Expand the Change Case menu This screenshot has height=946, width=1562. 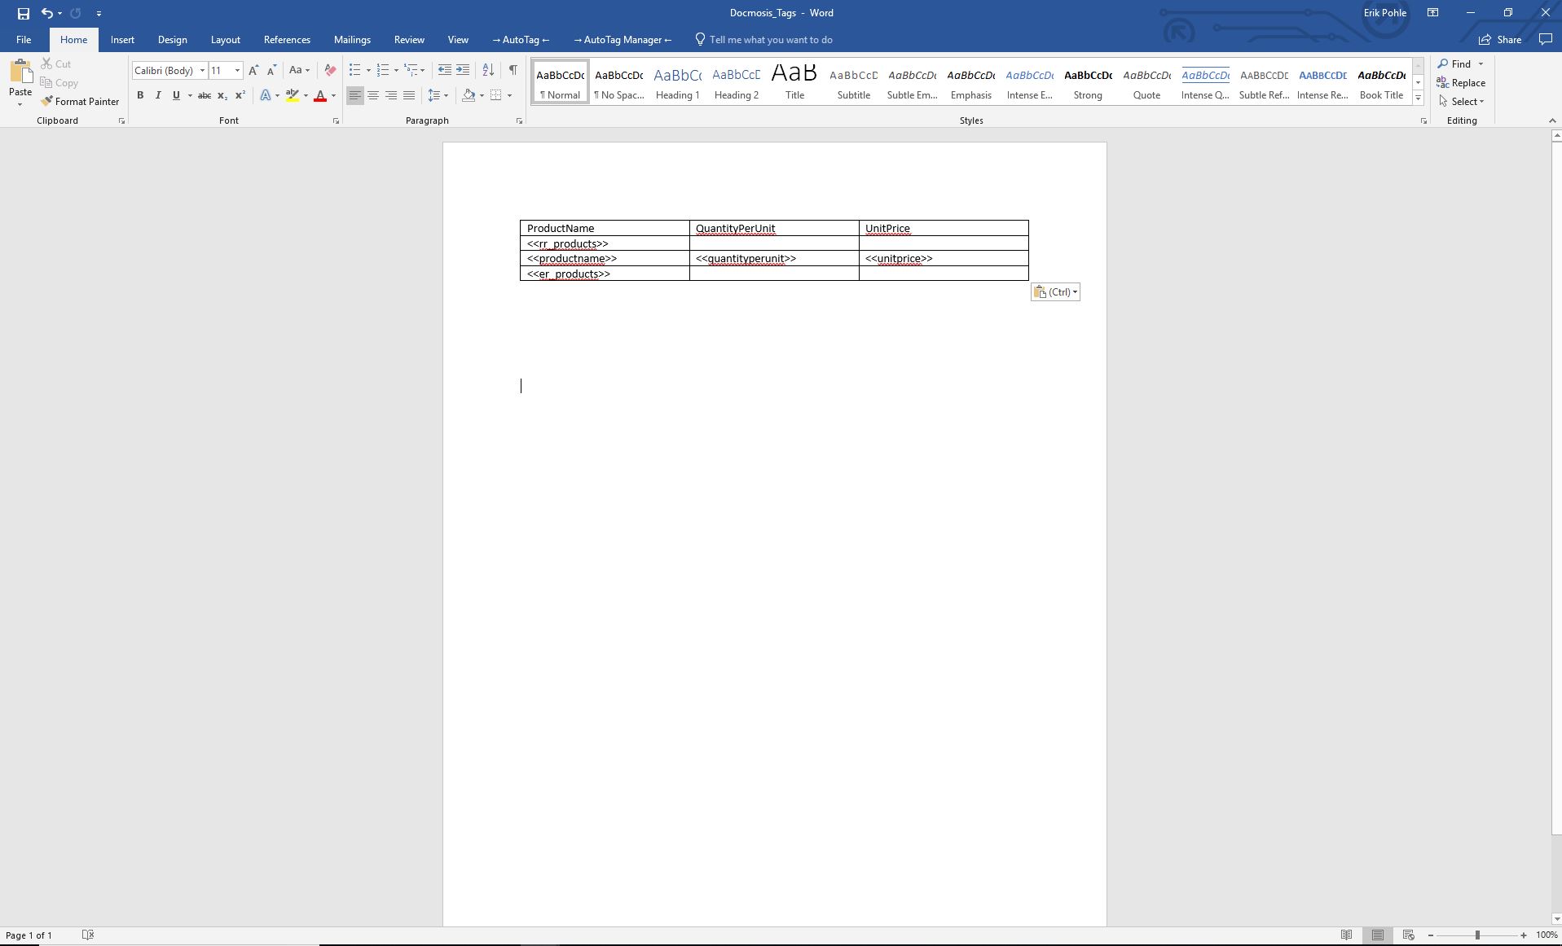point(299,71)
